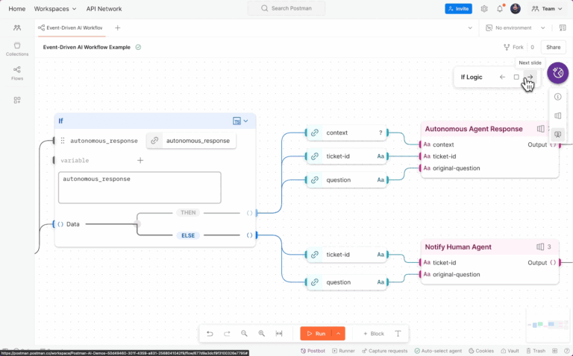Screen dimensions: 573x356
Task: Open Collections in the sidebar
Action: [x=17, y=49]
